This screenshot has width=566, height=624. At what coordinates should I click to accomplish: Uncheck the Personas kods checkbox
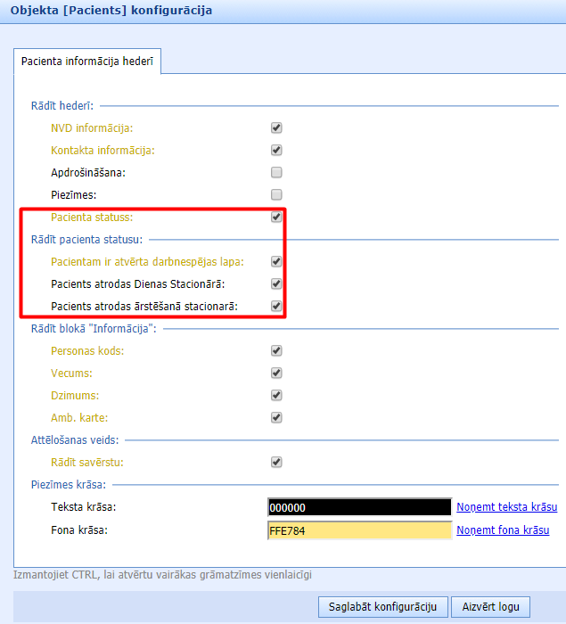(x=276, y=351)
